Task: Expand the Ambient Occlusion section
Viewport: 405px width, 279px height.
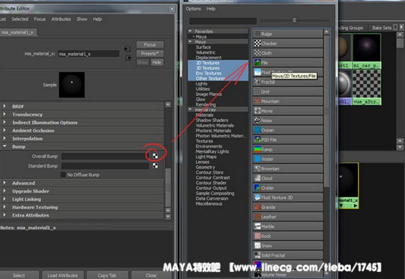Action: click(4, 130)
